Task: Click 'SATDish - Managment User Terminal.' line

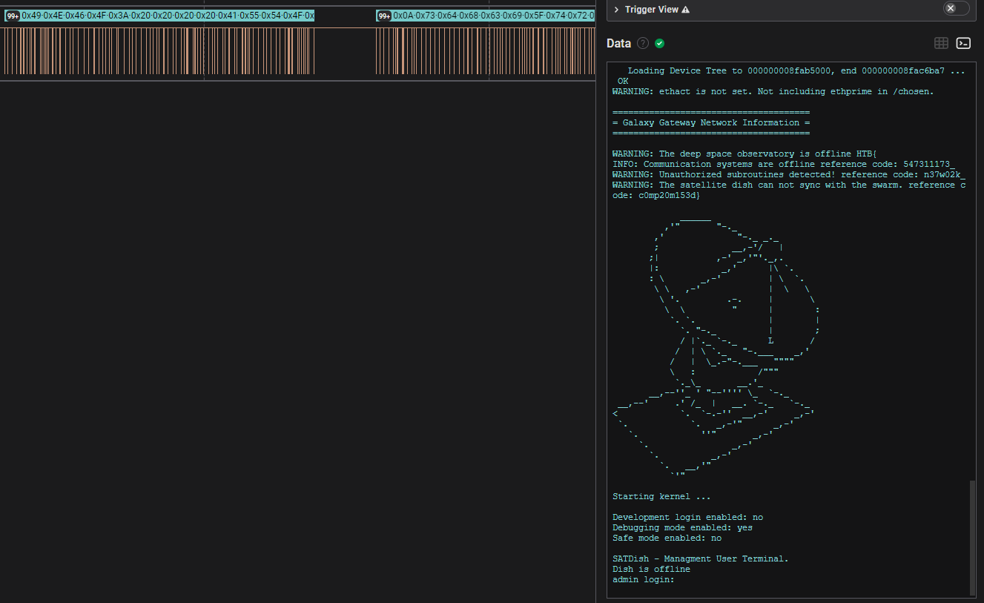Action: coord(701,558)
